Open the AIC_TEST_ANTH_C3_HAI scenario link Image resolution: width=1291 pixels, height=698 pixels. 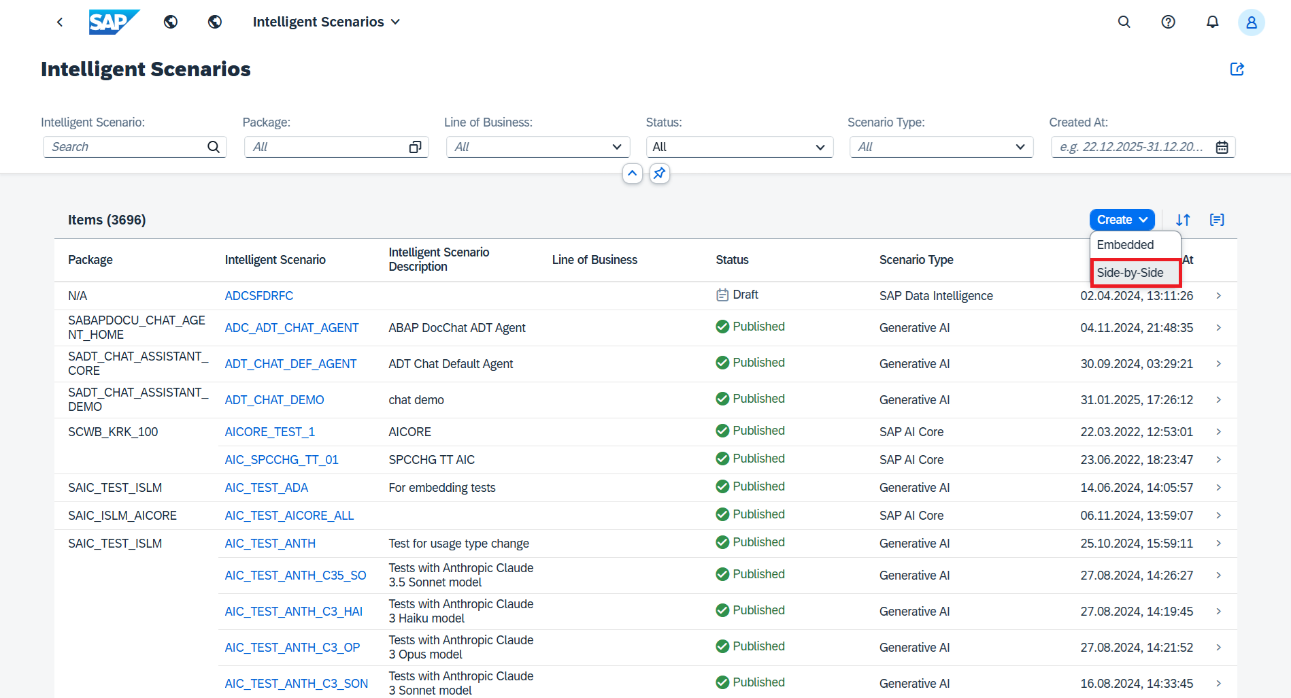294,612
